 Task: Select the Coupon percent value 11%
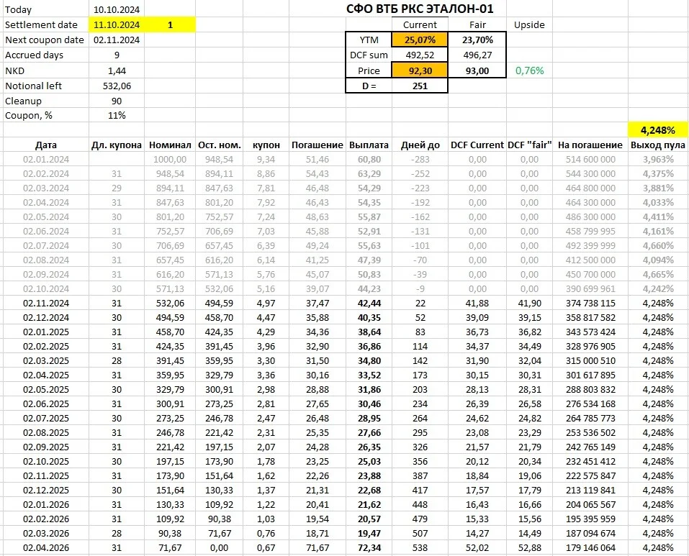(117, 115)
